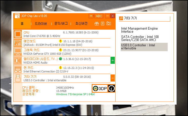Screen dimensions: 188x116
Task: Expand multimedia devices with green plus
Action: [113, 60]
